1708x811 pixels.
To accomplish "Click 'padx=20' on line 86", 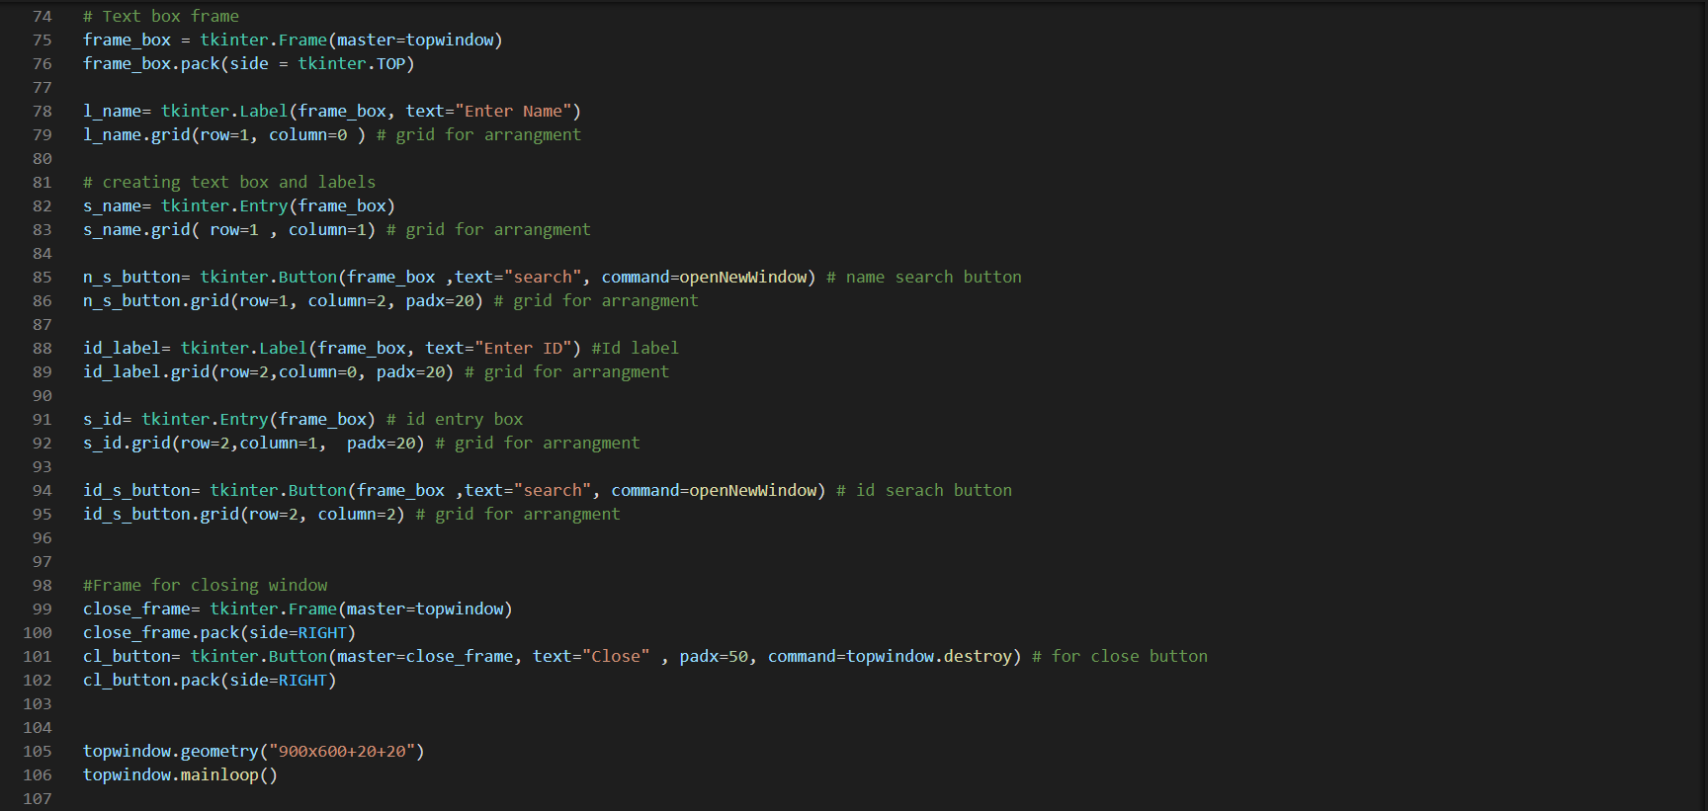I will coord(440,300).
